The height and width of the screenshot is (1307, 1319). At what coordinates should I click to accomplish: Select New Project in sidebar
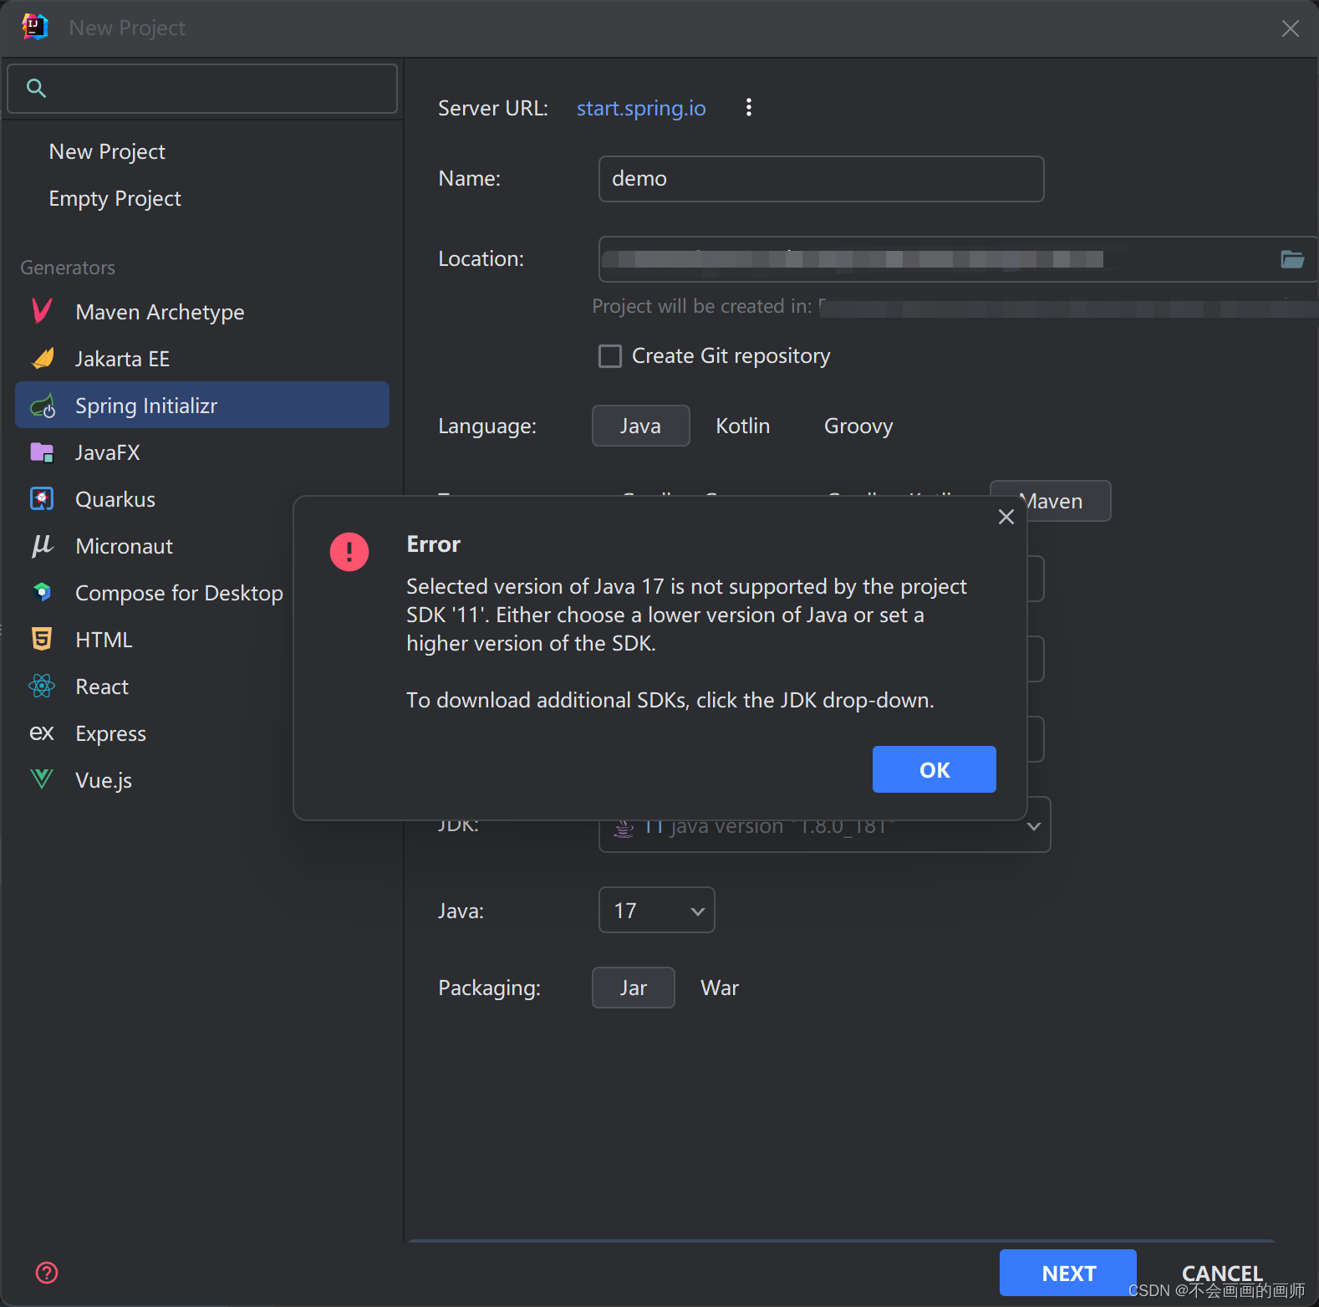(107, 151)
